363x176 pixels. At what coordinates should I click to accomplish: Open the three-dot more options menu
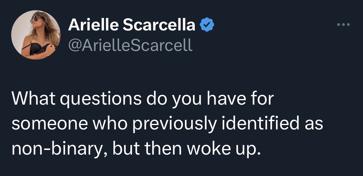tap(343, 24)
